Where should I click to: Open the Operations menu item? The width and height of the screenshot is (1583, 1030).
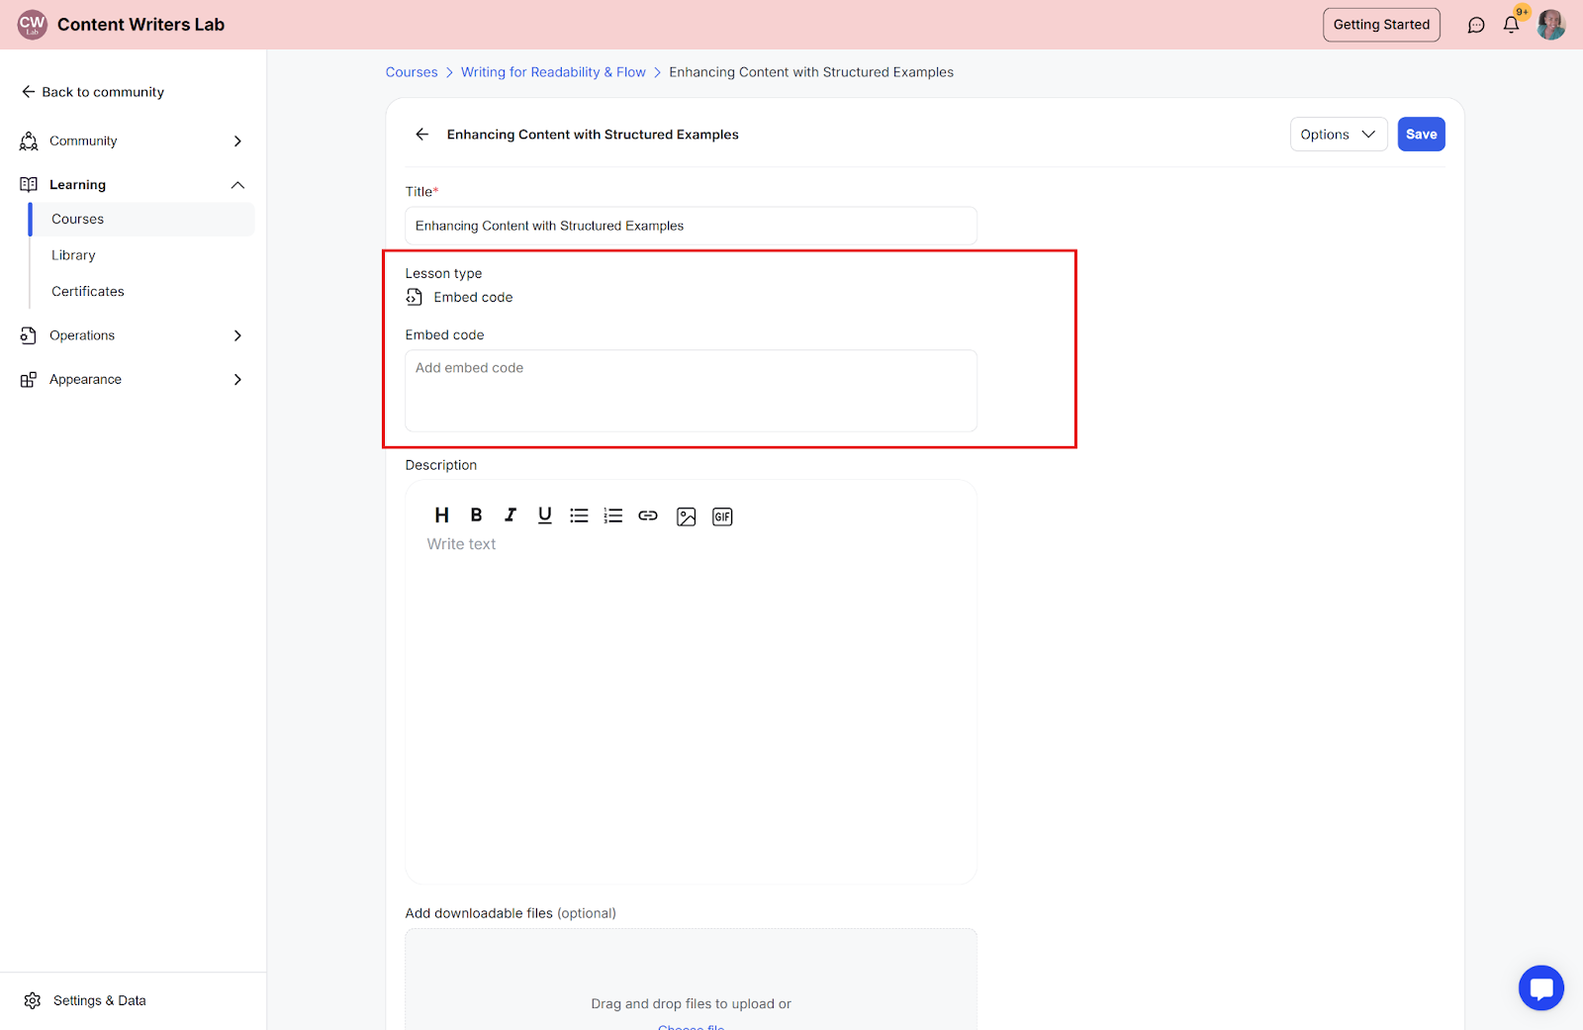click(82, 335)
